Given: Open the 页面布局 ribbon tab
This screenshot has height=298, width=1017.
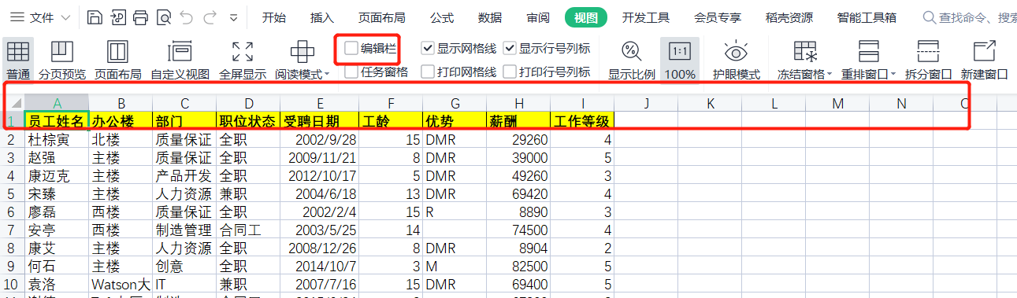Looking at the screenshot, I should pos(382,17).
